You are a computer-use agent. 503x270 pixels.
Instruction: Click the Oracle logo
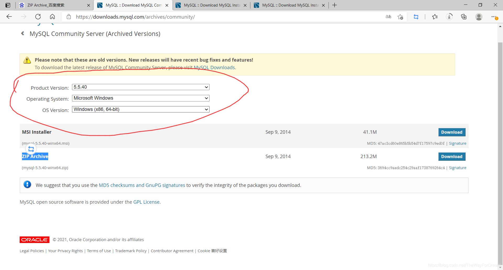35,240
